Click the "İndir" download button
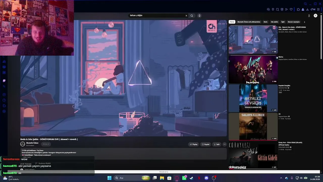 pyautogui.click(x=217, y=144)
